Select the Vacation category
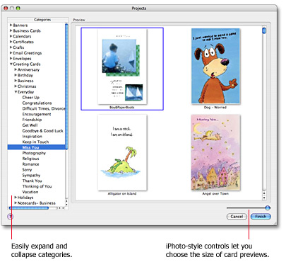 coord(30,192)
